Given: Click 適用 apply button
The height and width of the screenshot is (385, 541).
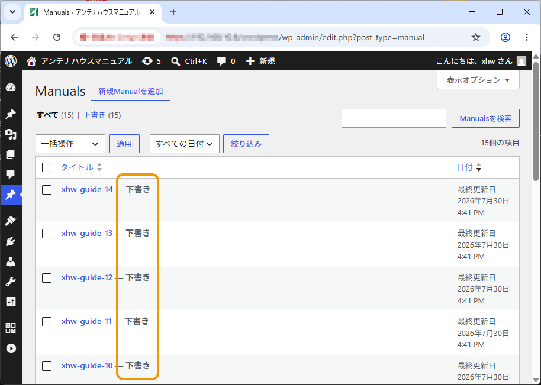Looking at the screenshot, I should (x=124, y=144).
